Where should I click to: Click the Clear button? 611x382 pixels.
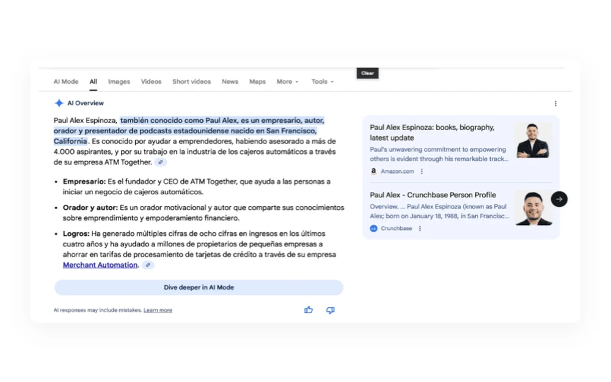point(367,73)
